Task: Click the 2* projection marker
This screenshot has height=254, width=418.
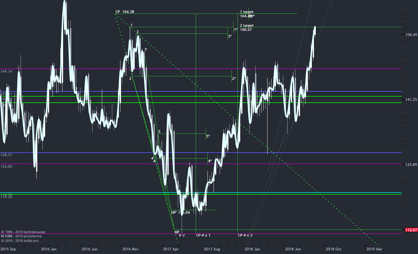Action: point(234,79)
